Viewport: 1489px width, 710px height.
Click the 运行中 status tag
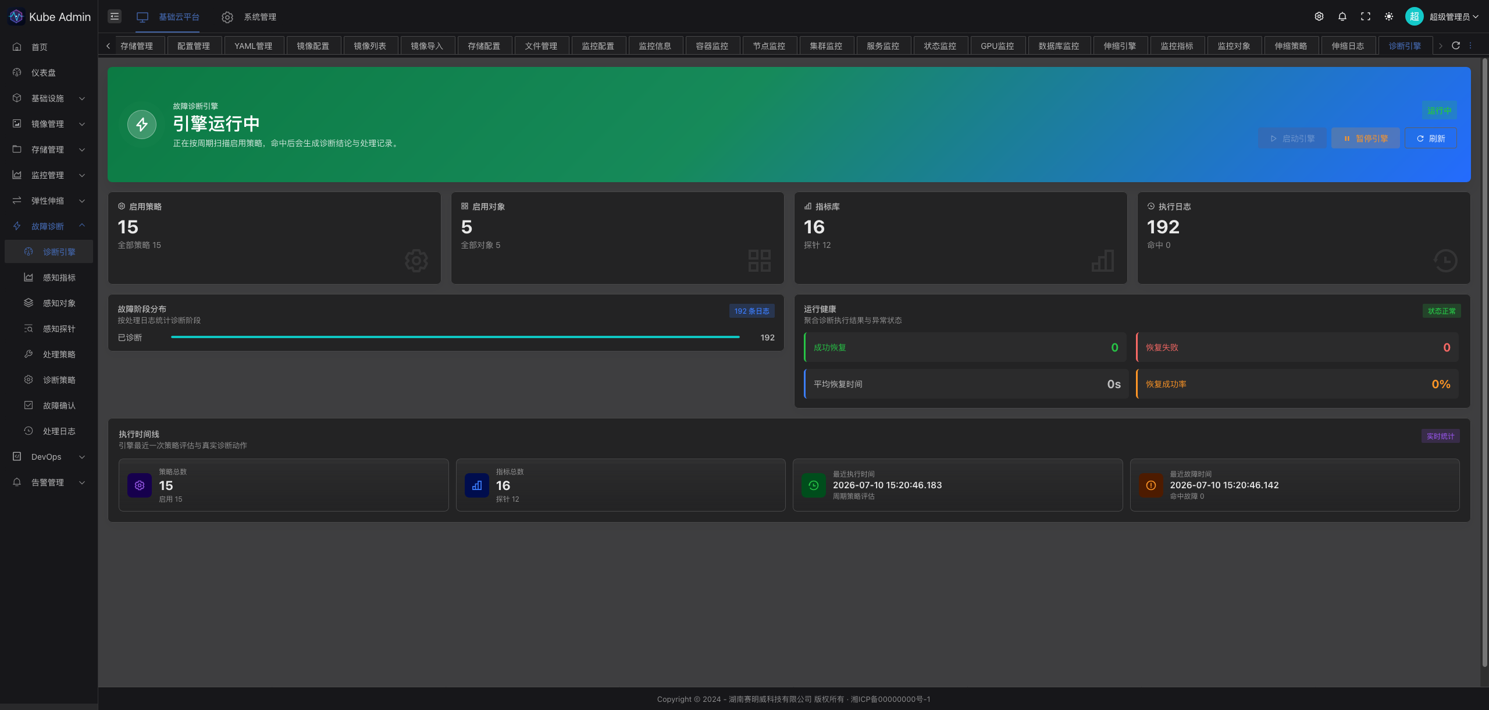[x=1440, y=111]
